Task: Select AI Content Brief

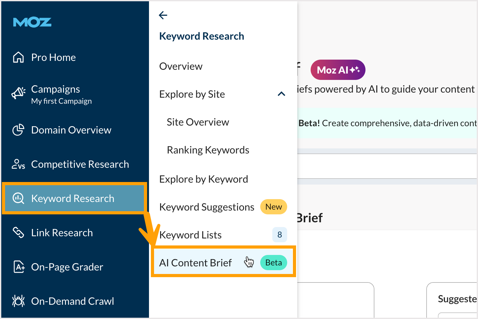Action: pos(195,263)
